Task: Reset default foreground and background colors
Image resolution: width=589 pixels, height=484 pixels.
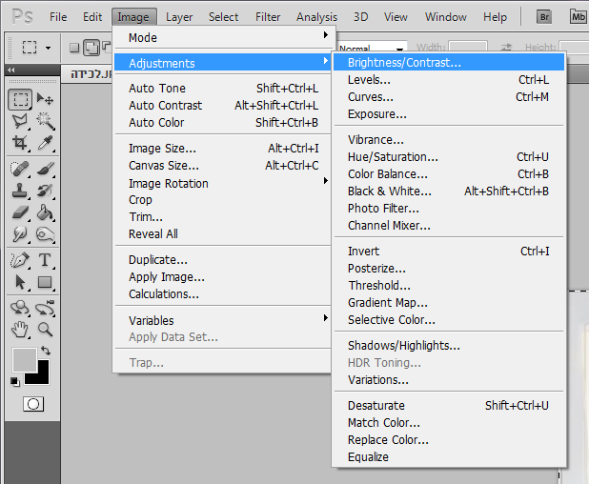Action: pos(14,381)
